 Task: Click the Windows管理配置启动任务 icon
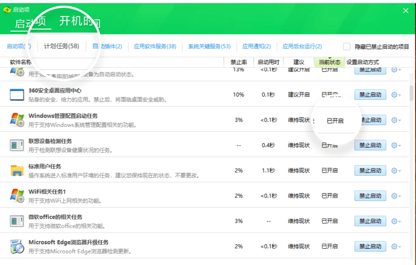pyautogui.click(x=17, y=120)
